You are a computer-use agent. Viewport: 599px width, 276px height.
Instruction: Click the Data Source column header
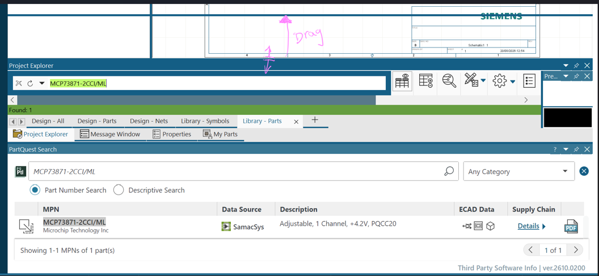point(242,209)
